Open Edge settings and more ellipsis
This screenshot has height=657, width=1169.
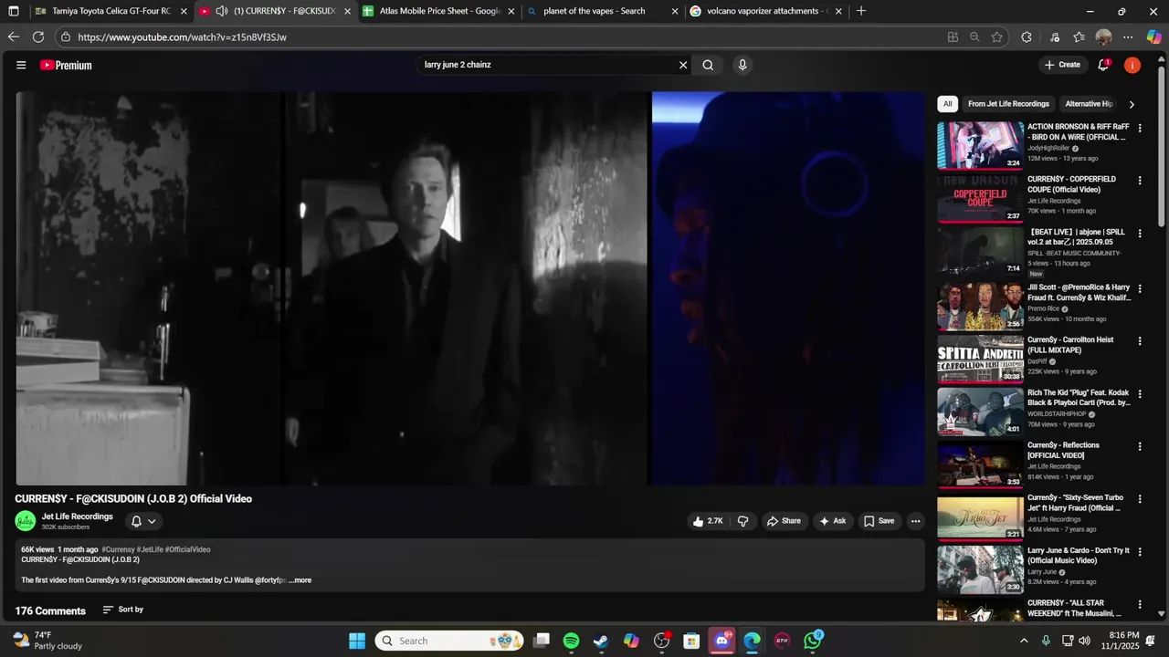pyautogui.click(x=1128, y=37)
